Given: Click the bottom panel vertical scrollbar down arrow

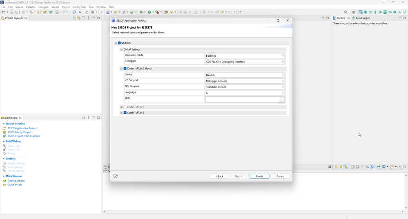Looking at the screenshot, I should click(406, 208).
